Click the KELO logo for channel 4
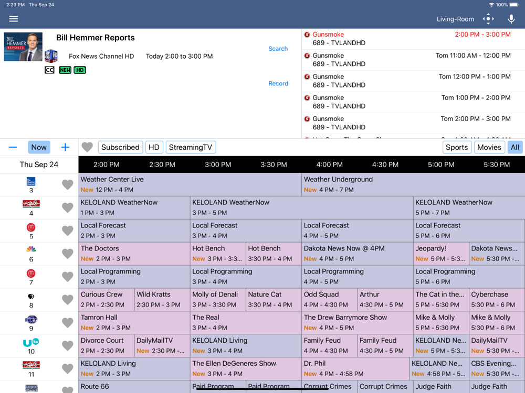The height and width of the screenshot is (393, 525). pyautogui.click(x=31, y=204)
